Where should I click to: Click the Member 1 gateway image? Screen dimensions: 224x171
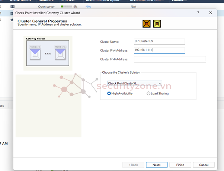(35, 54)
